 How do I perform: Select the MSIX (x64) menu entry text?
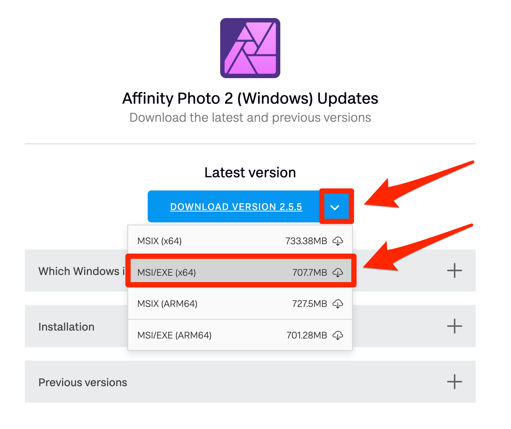(x=160, y=241)
